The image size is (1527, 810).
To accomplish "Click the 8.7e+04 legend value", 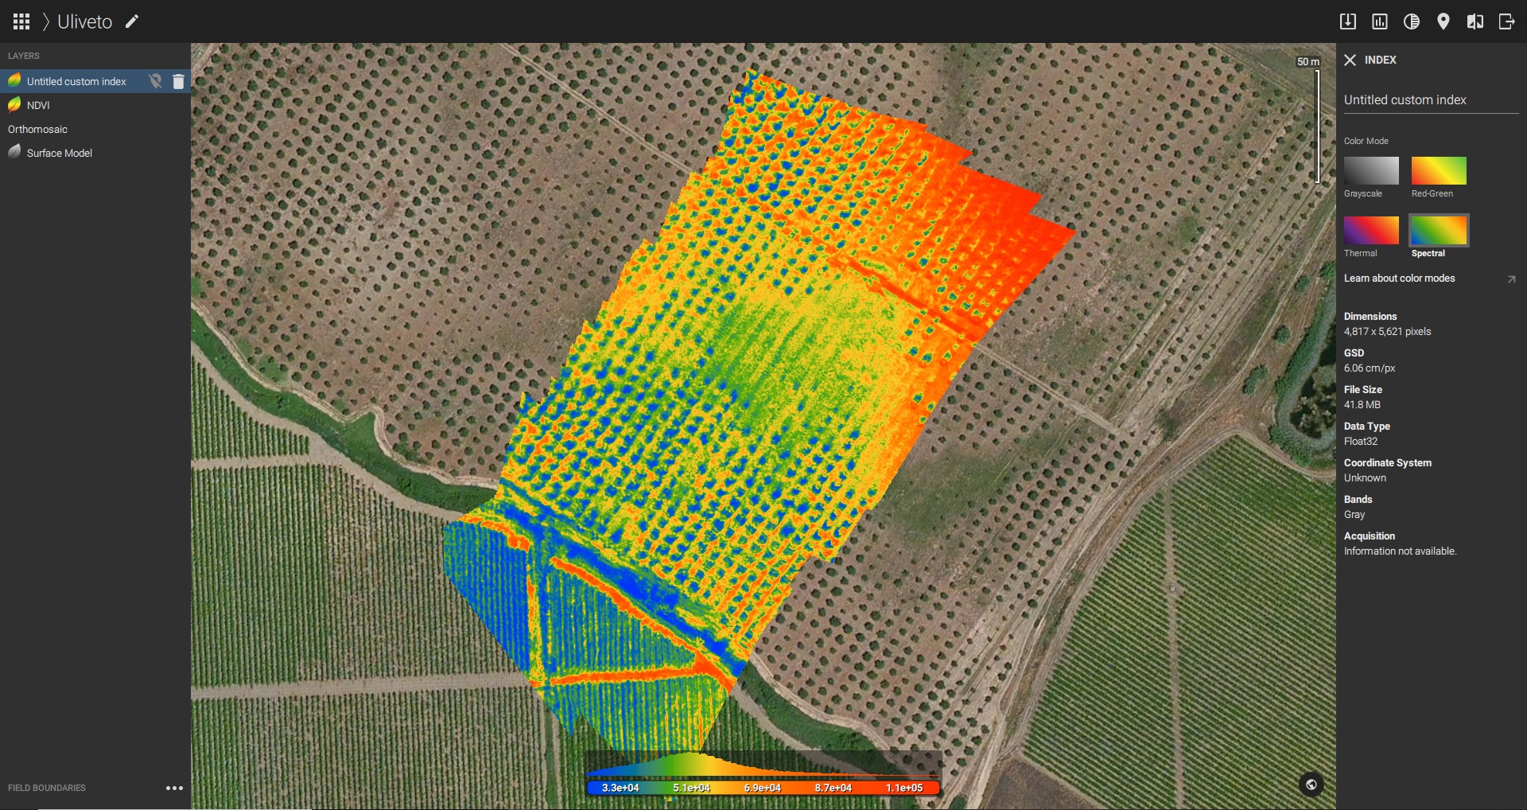I will point(833,788).
